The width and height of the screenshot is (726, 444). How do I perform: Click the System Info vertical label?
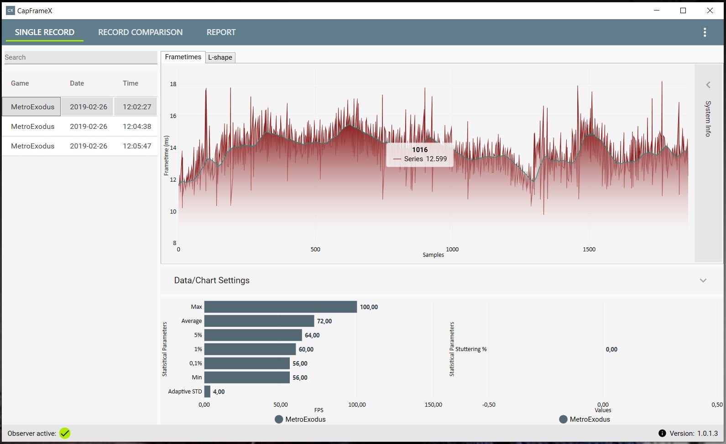coord(708,118)
